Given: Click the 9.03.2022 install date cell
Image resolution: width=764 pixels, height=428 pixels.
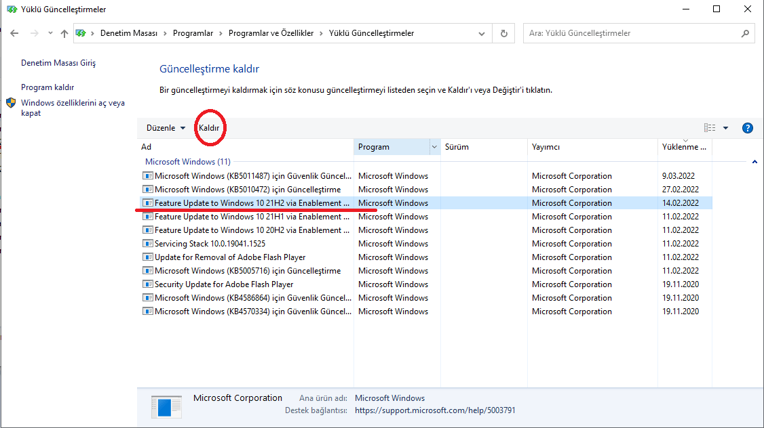Looking at the screenshot, I should click(679, 176).
